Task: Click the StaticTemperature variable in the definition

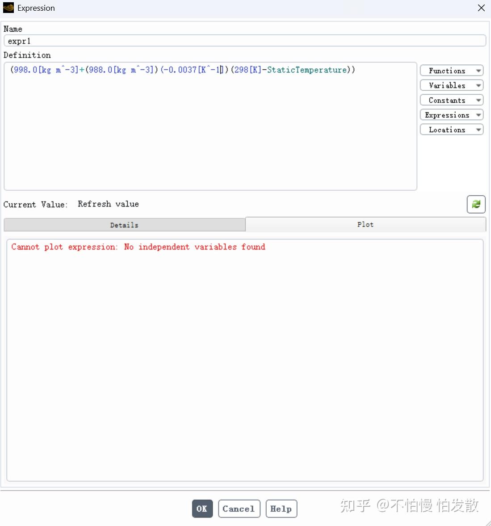Action: coord(306,70)
